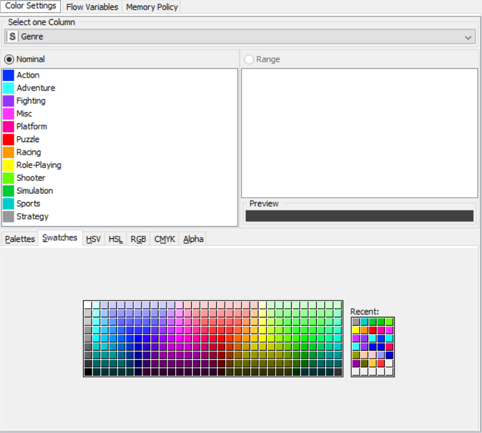Select the Action genre row
This screenshot has height=433, width=482.
pyautogui.click(x=120, y=75)
